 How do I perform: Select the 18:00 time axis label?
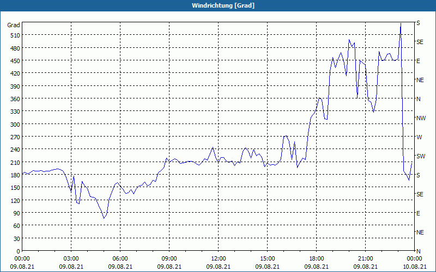coord(317,259)
